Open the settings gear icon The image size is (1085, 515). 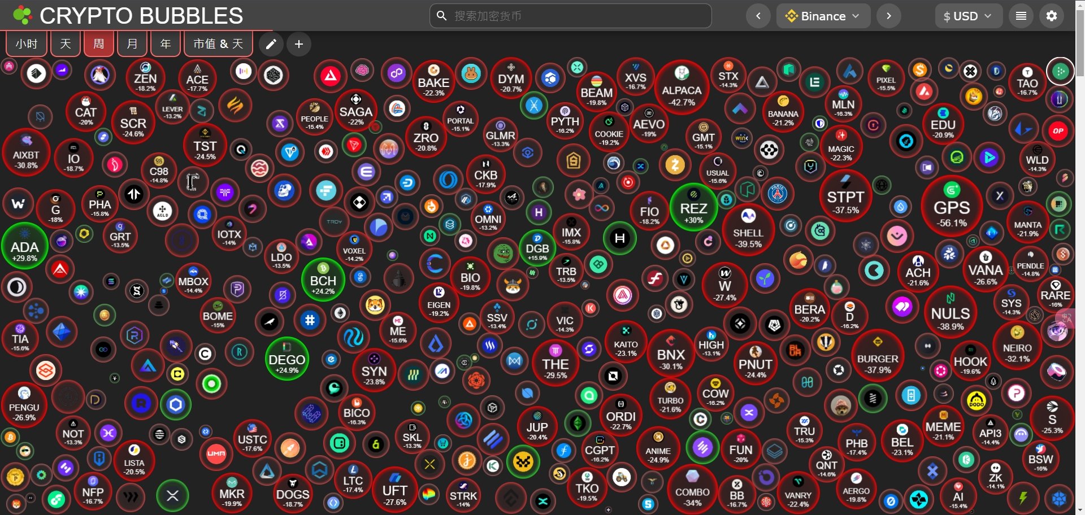[1051, 16]
